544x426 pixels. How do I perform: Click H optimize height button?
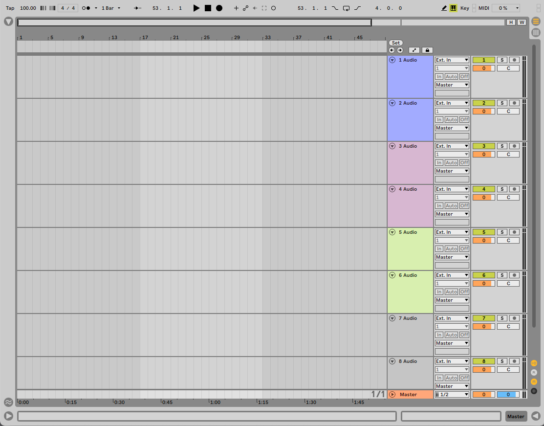coord(511,22)
